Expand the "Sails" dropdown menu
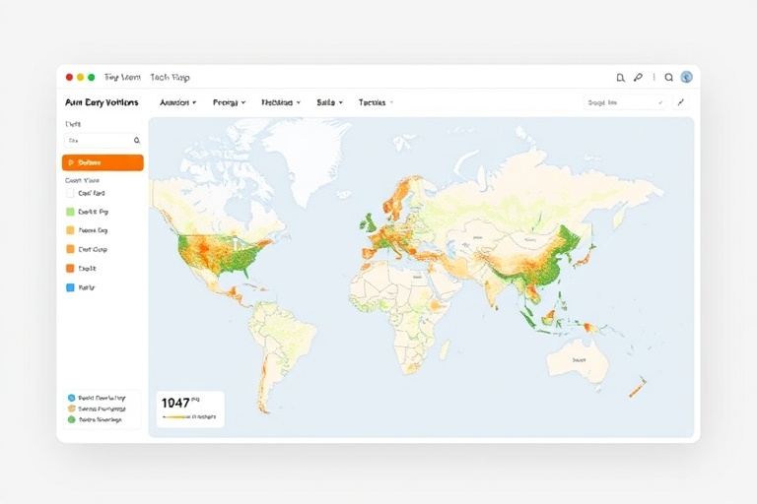 coord(329,101)
